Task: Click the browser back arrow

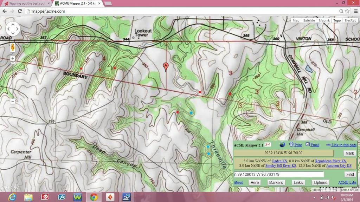Action: tap(5, 11)
